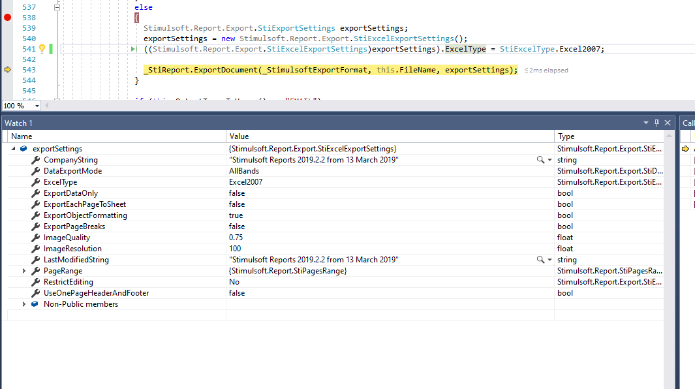Click the Watch 1 vertical scrollbar up arrow

(669, 136)
